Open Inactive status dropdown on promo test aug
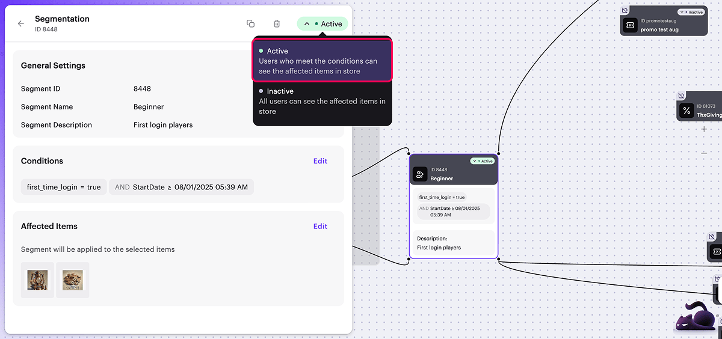Viewport: 722px width, 339px height. click(690, 12)
